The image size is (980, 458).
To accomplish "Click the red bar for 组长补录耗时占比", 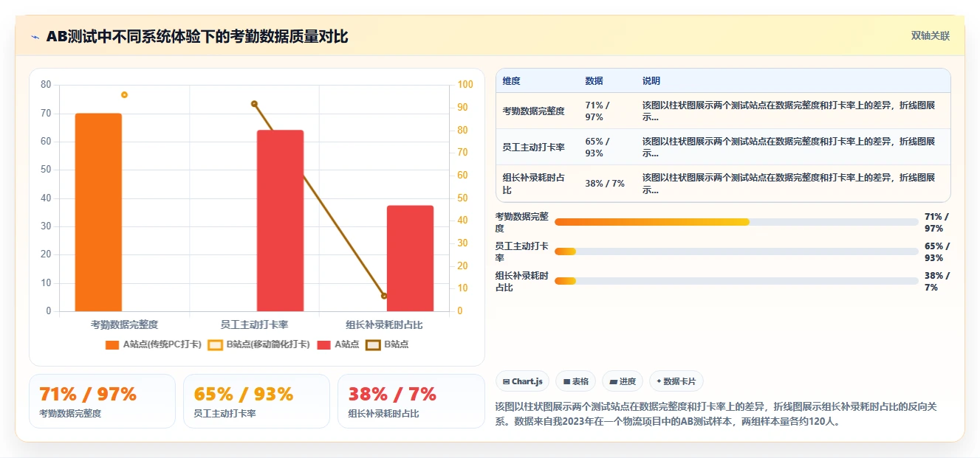I will pos(410,258).
